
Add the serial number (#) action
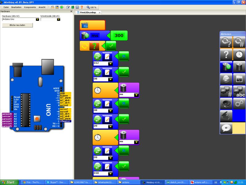pos(226,91)
